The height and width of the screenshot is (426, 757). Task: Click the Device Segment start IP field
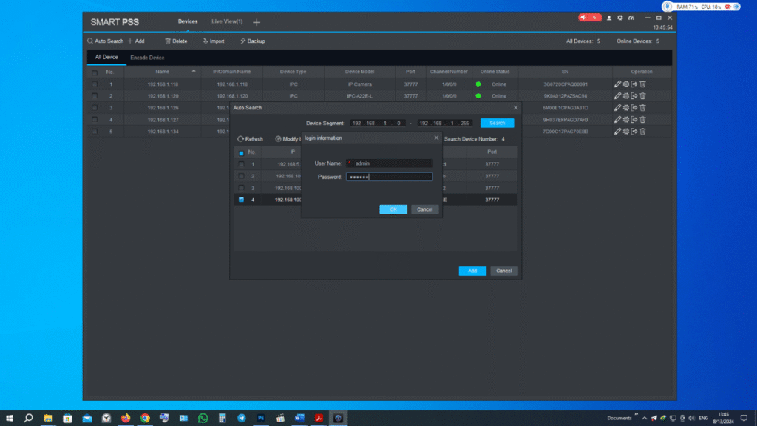378,124
